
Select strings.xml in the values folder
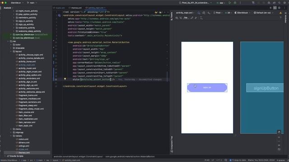tap(24, 146)
